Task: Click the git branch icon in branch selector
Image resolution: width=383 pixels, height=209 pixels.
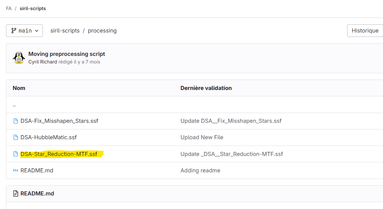Action: pos(14,31)
